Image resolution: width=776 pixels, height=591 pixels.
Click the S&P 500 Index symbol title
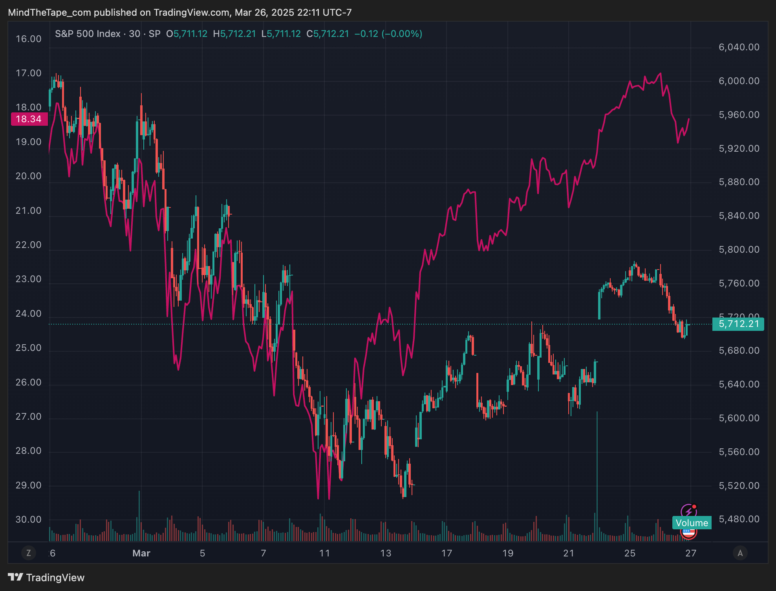88,34
